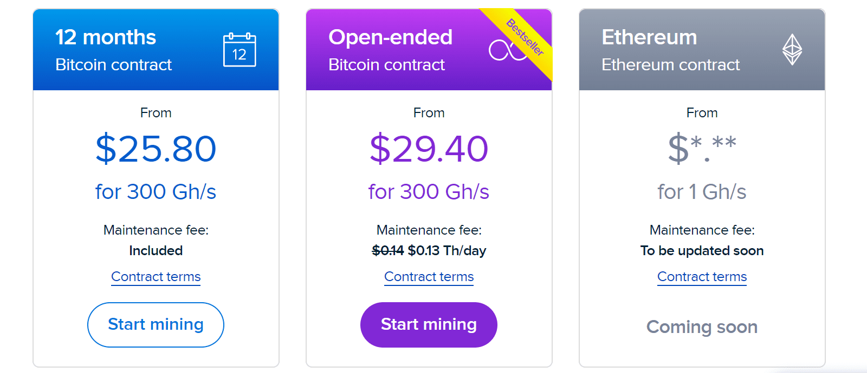This screenshot has height=373, width=867.
Task: Click the hidden Ethereum price placeholder
Action: coord(702,149)
